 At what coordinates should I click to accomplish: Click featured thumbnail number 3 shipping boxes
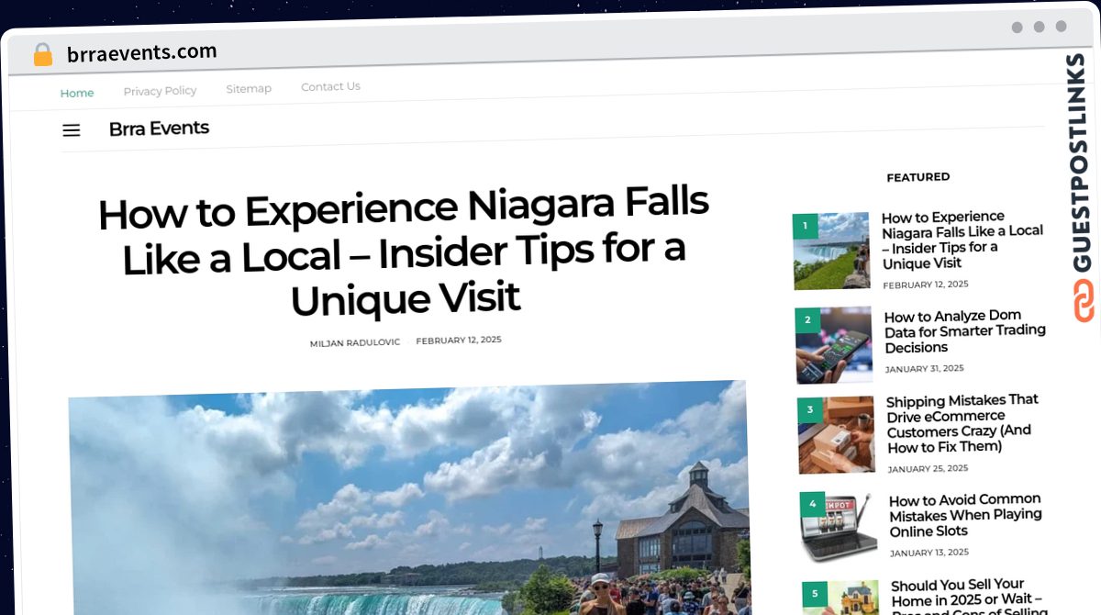pos(836,435)
